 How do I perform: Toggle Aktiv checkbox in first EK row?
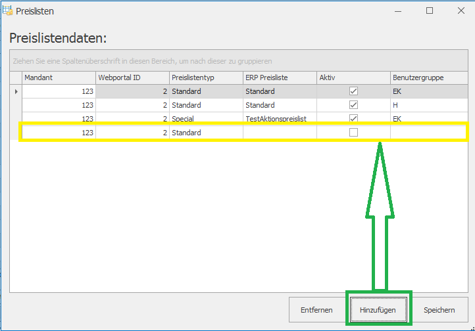(353, 91)
